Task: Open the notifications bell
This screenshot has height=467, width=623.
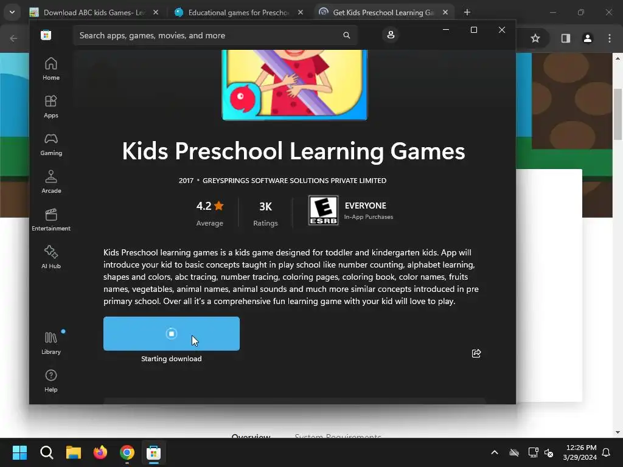Action: click(606, 452)
